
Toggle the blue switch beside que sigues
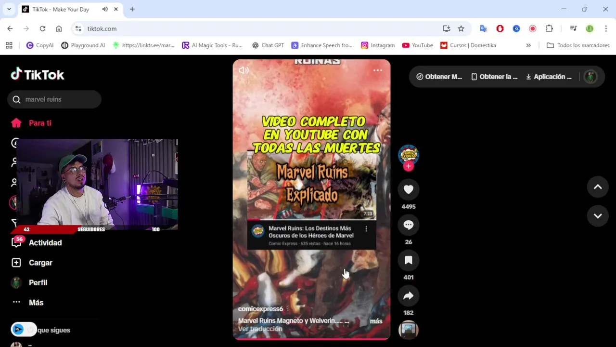click(x=23, y=330)
